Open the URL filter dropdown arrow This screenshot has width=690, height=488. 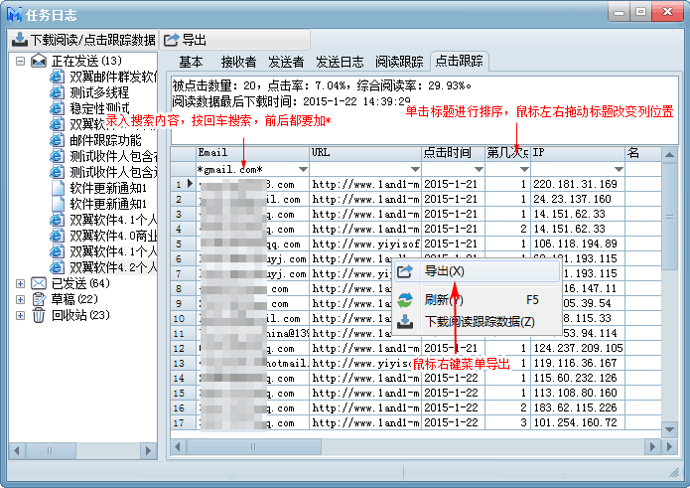[x=415, y=169]
